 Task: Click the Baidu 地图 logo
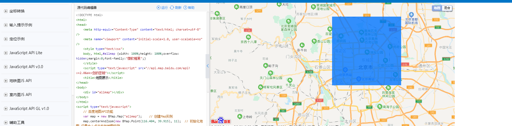221,121
